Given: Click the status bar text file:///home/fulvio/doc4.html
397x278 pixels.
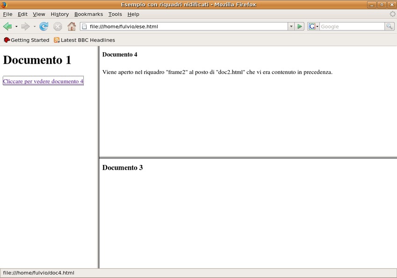Looking at the screenshot, I should (x=39, y=273).
